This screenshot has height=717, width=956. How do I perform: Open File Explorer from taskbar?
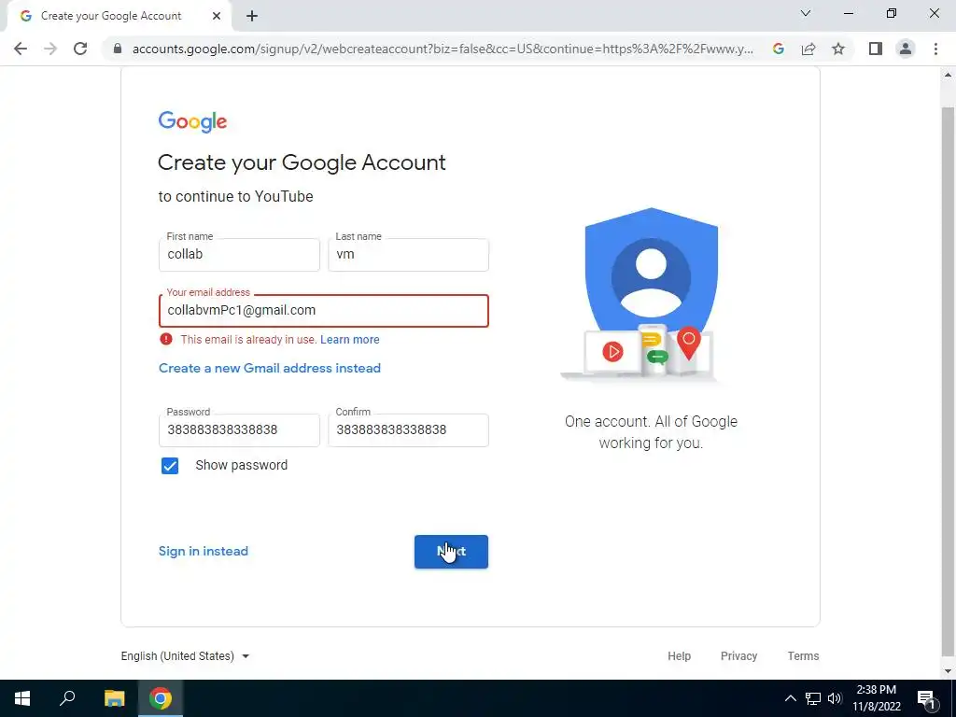tap(114, 698)
